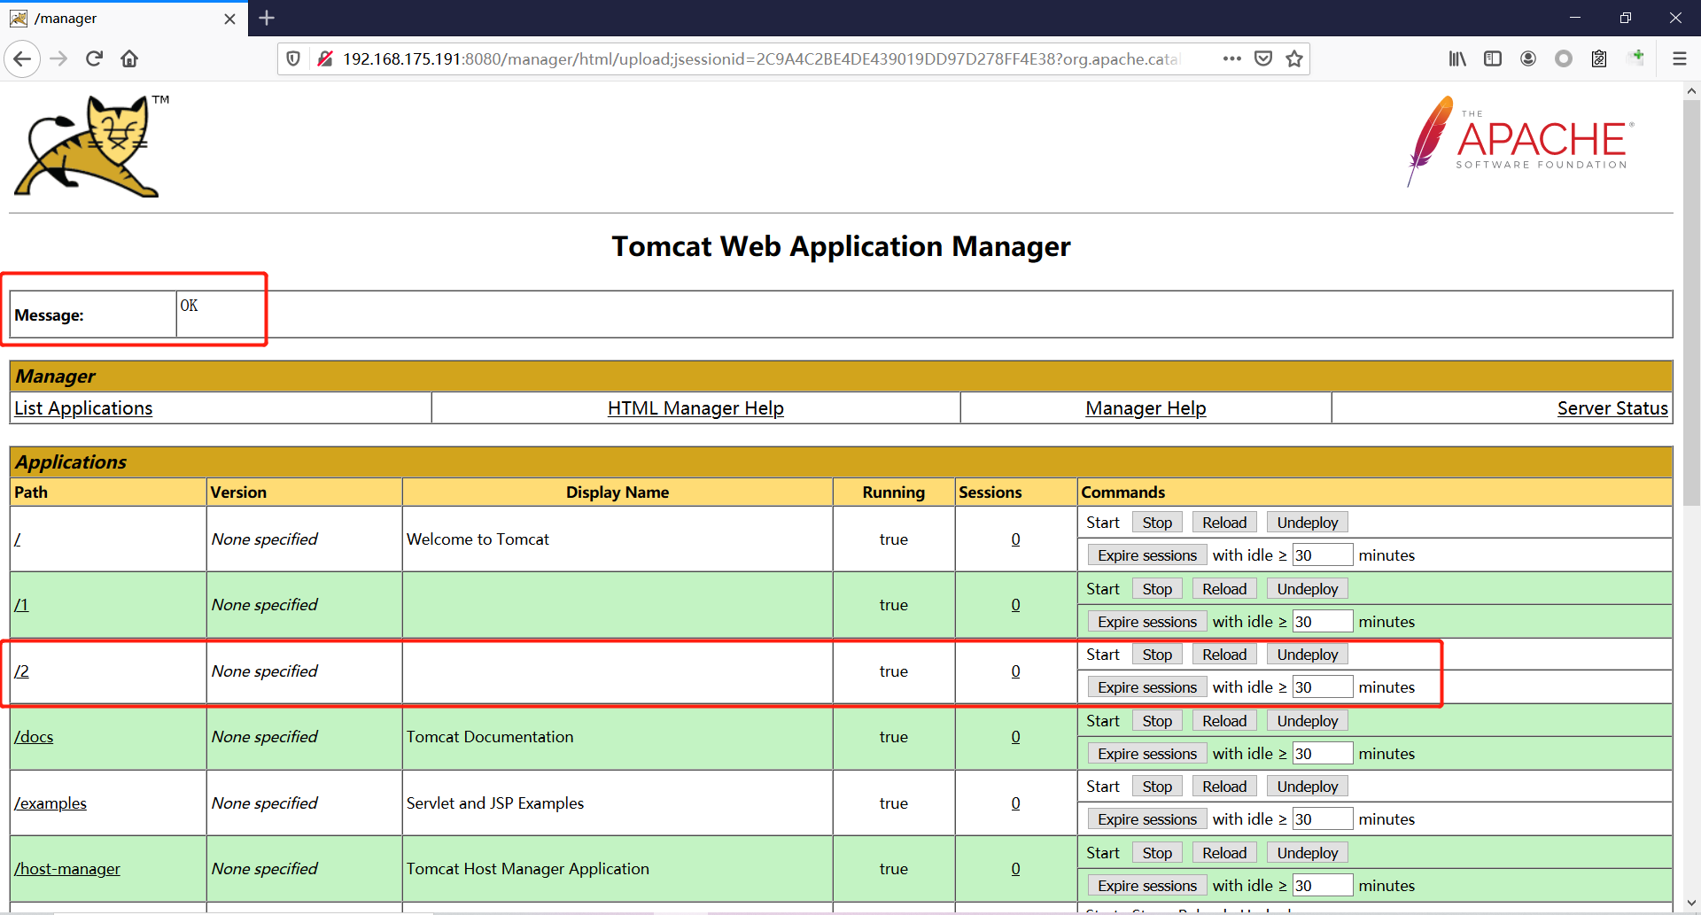Click the gray circle extension icon
The image size is (1701, 915).
pyautogui.click(x=1564, y=59)
